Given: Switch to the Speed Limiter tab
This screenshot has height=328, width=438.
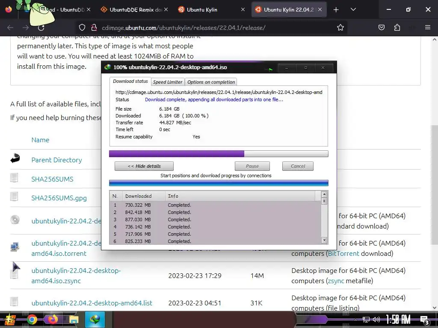Looking at the screenshot, I should point(168,82).
